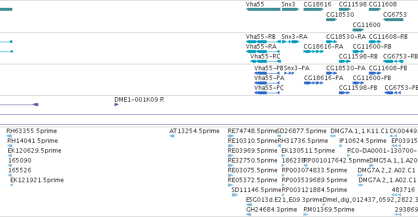Open the EK120629.5prime EST
This screenshot has width=418, height=217.
(x=35, y=151)
